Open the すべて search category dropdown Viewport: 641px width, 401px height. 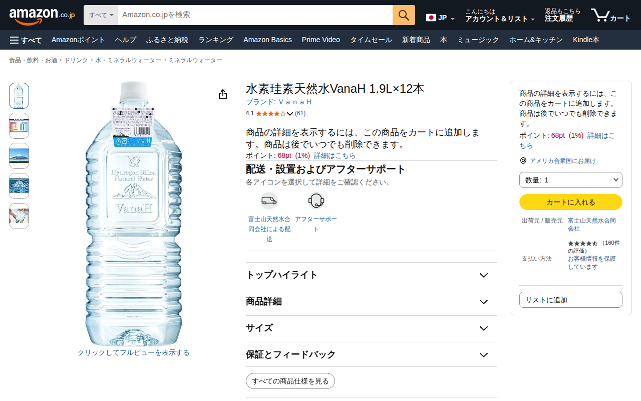[x=101, y=15]
